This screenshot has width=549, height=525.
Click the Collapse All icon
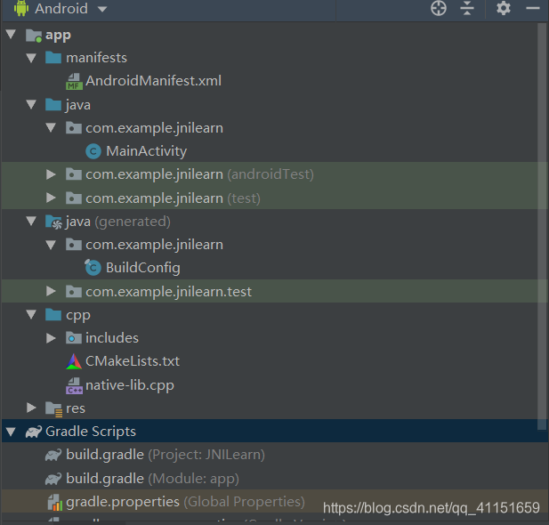[467, 8]
